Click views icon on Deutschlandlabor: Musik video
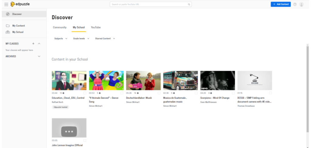311x148 pixels. (138, 93)
